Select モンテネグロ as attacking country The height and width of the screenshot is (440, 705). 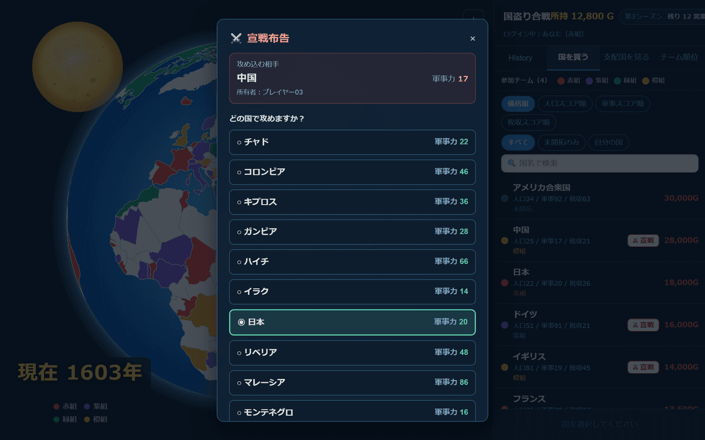[x=352, y=411]
